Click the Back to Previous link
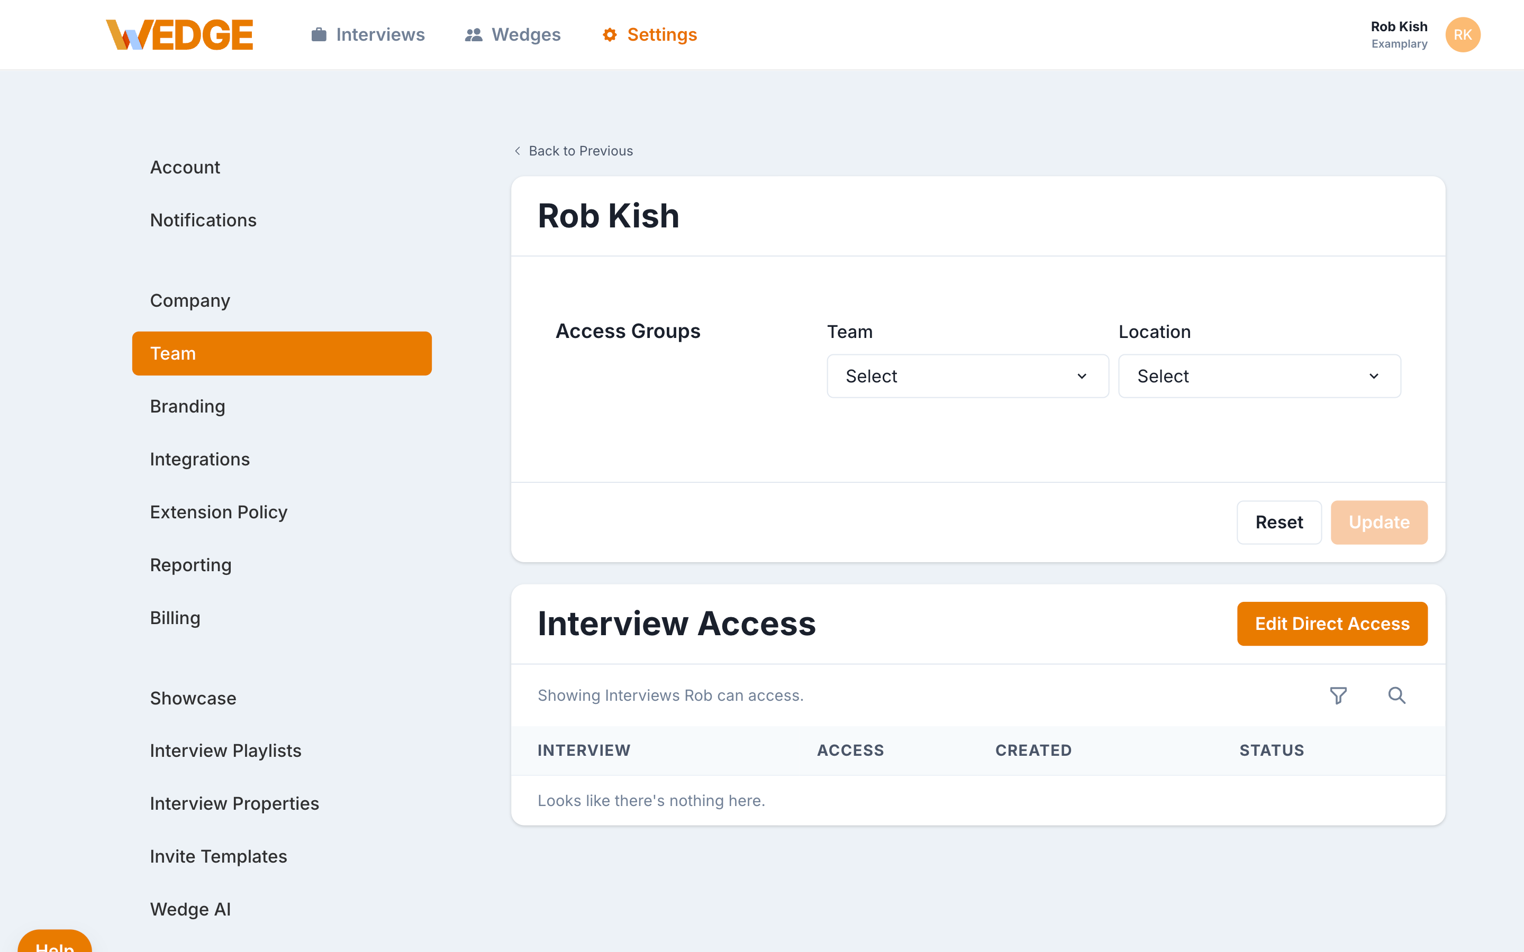The image size is (1524, 952). pyautogui.click(x=580, y=151)
